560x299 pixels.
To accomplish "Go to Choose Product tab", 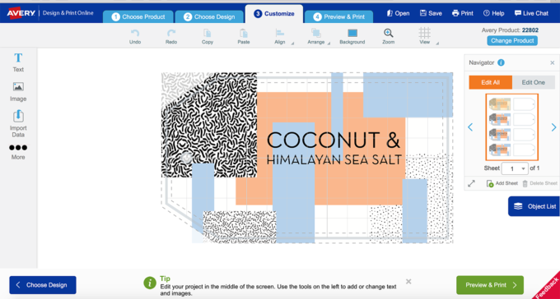I will click(138, 16).
